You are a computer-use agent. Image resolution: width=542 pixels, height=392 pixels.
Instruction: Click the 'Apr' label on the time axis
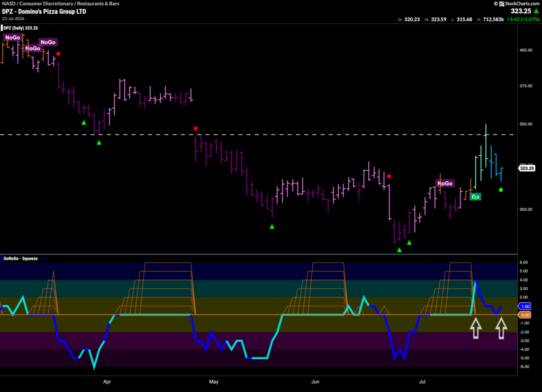[x=107, y=381]
